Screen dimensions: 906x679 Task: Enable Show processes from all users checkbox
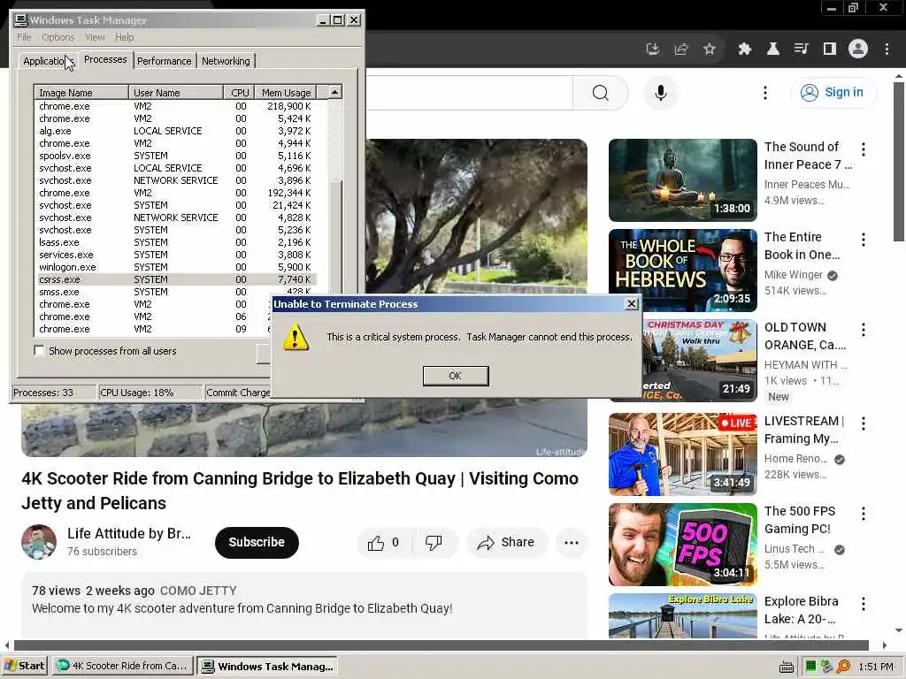tap(39, 350)
